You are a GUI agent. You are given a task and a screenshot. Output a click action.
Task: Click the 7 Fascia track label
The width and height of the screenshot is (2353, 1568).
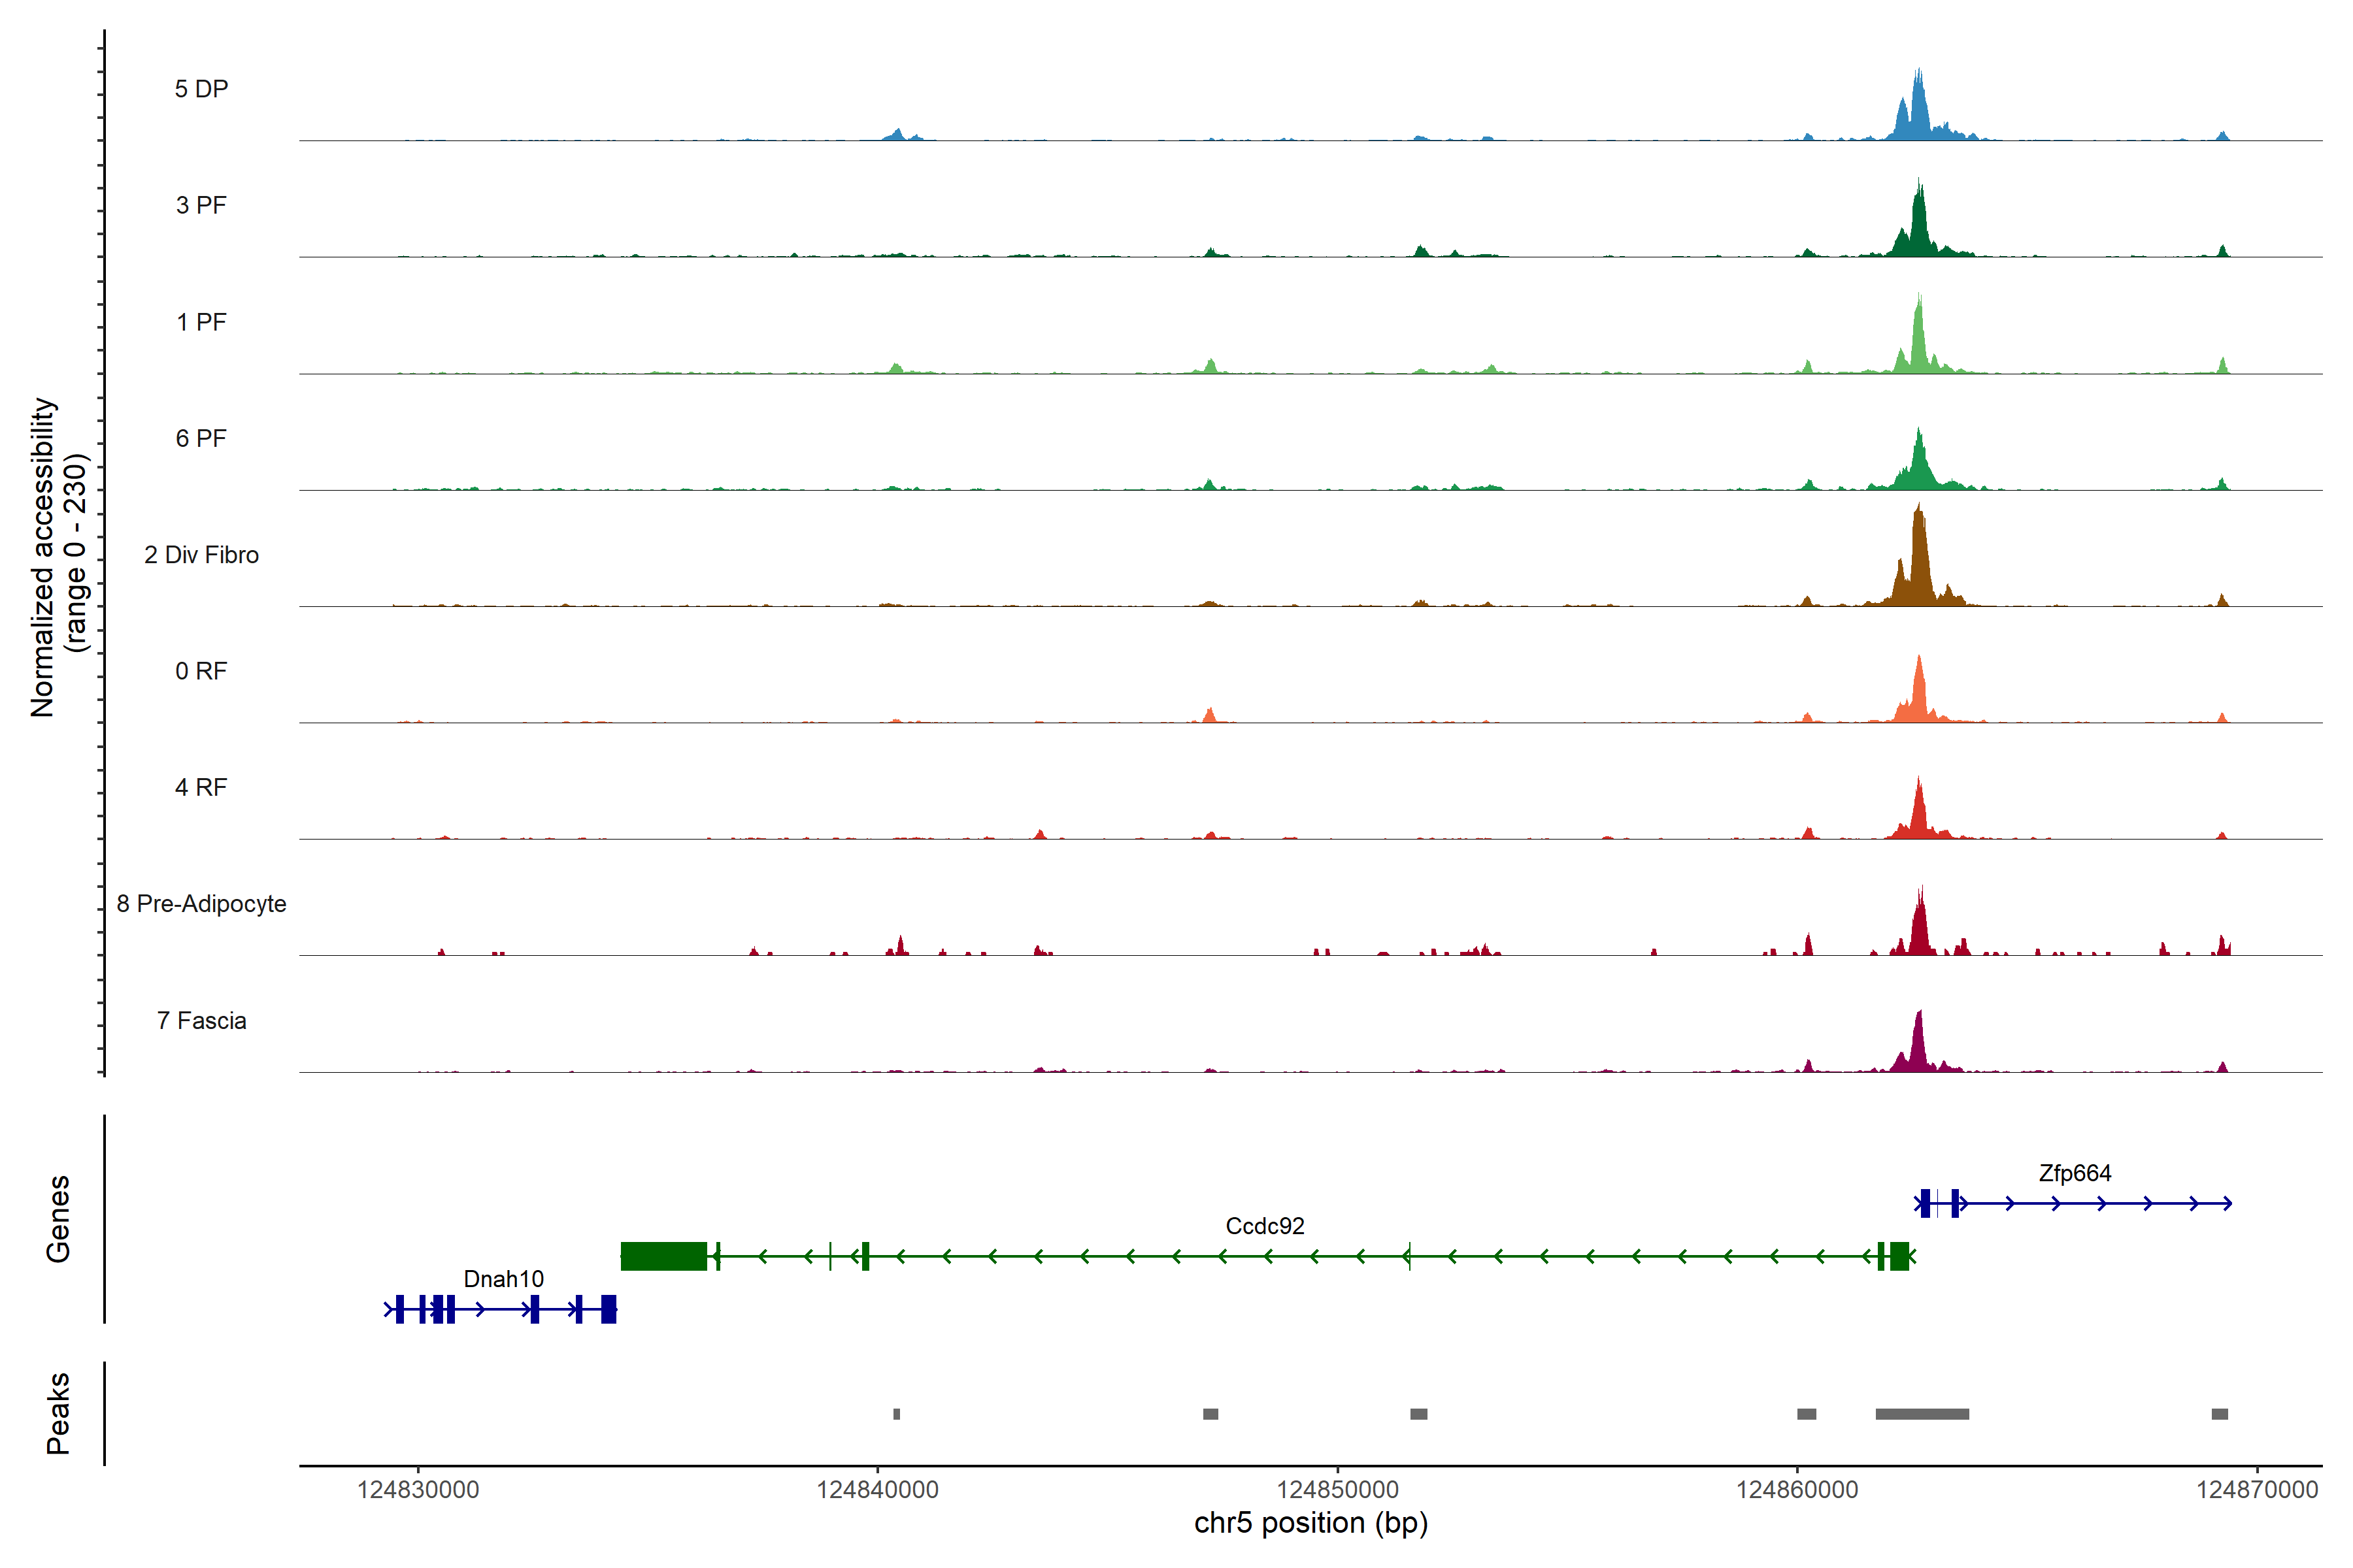click(x=201, y=1021)
